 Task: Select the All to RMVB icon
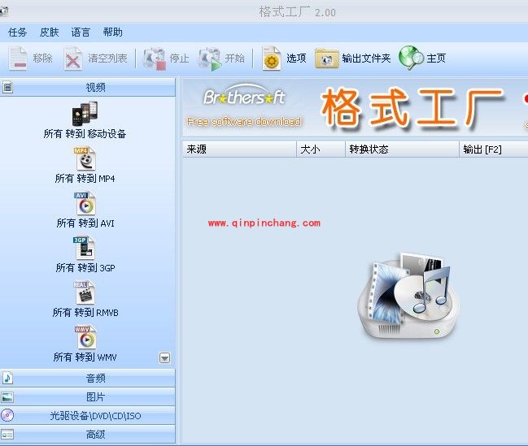(84, 292)
